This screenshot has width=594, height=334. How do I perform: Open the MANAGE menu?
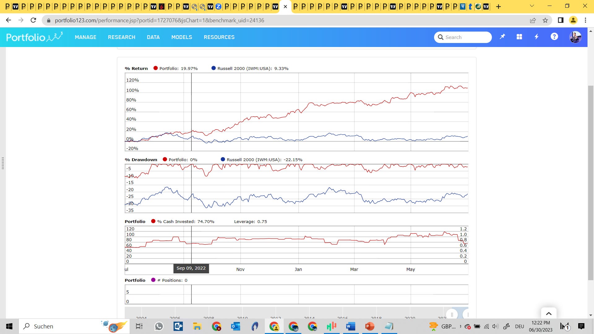tap(85, 37)
